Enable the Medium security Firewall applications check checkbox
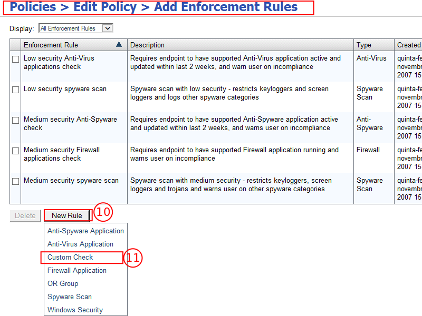The height and width of the screenshot is (316, 422). pyautogui.click(x=16, y=151)
